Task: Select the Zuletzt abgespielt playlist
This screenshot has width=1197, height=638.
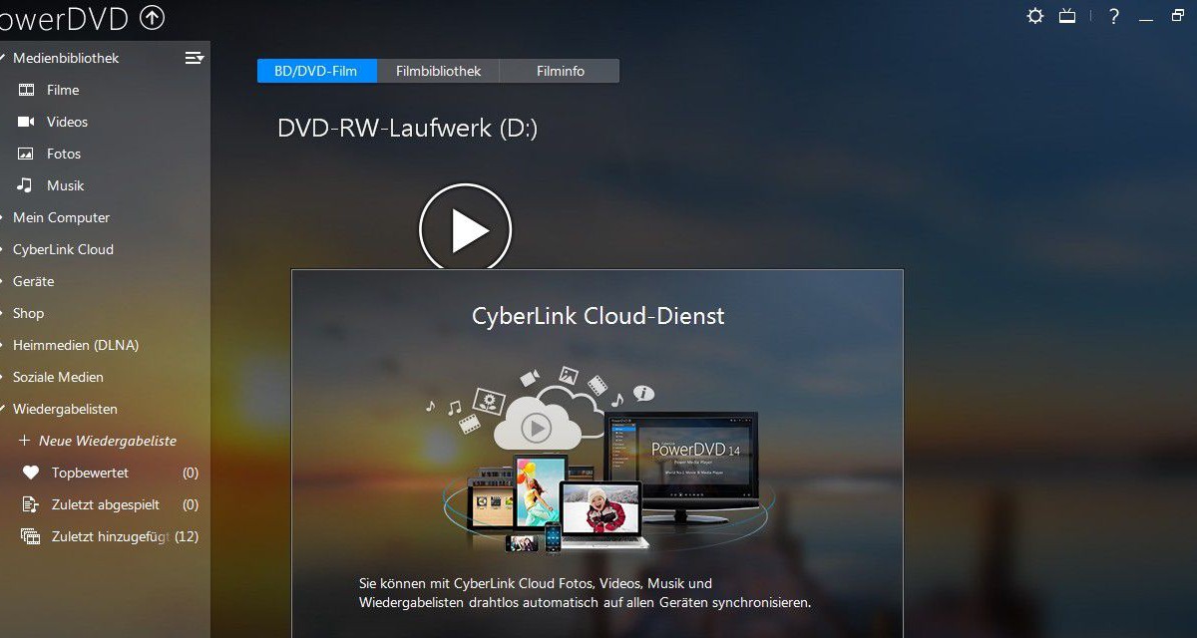Action: [105, 504]
